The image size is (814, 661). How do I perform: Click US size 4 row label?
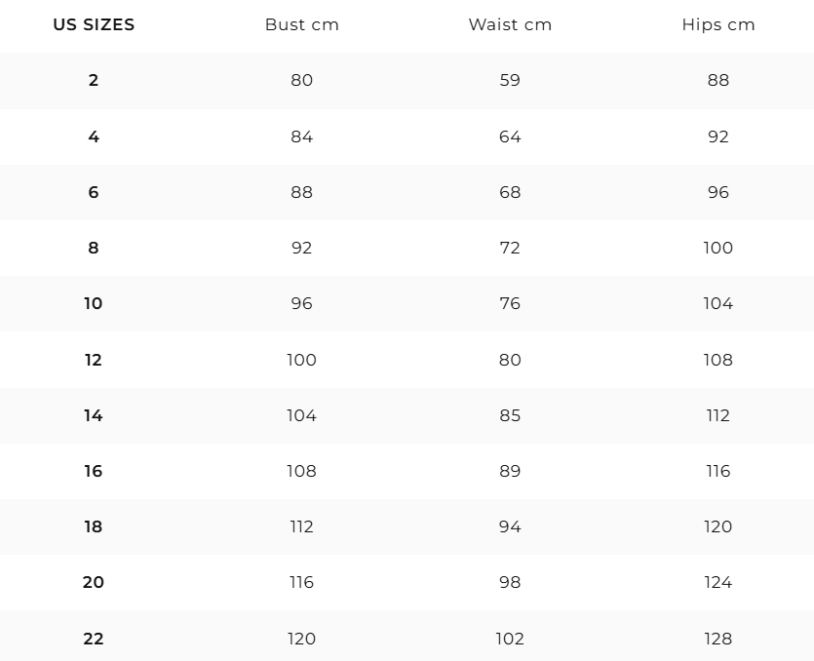click(x=94, y=136)
